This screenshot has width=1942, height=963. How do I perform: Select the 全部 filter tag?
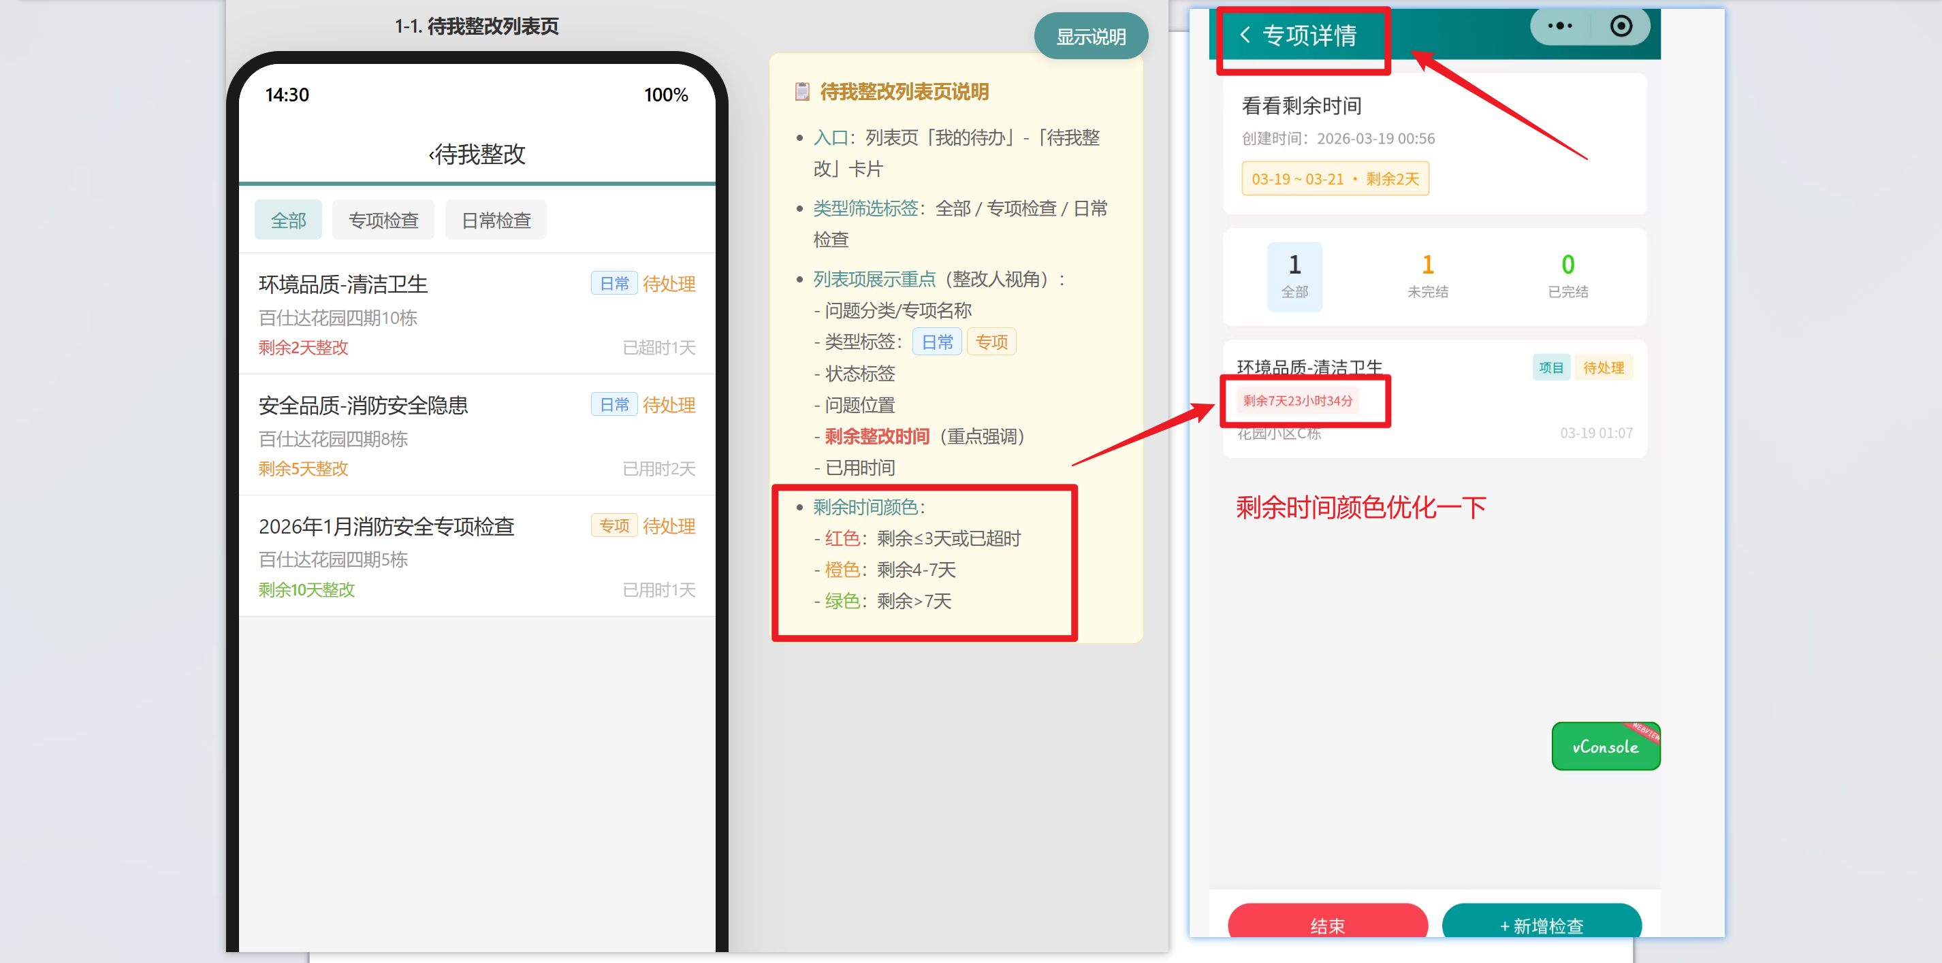pos(288,220)
